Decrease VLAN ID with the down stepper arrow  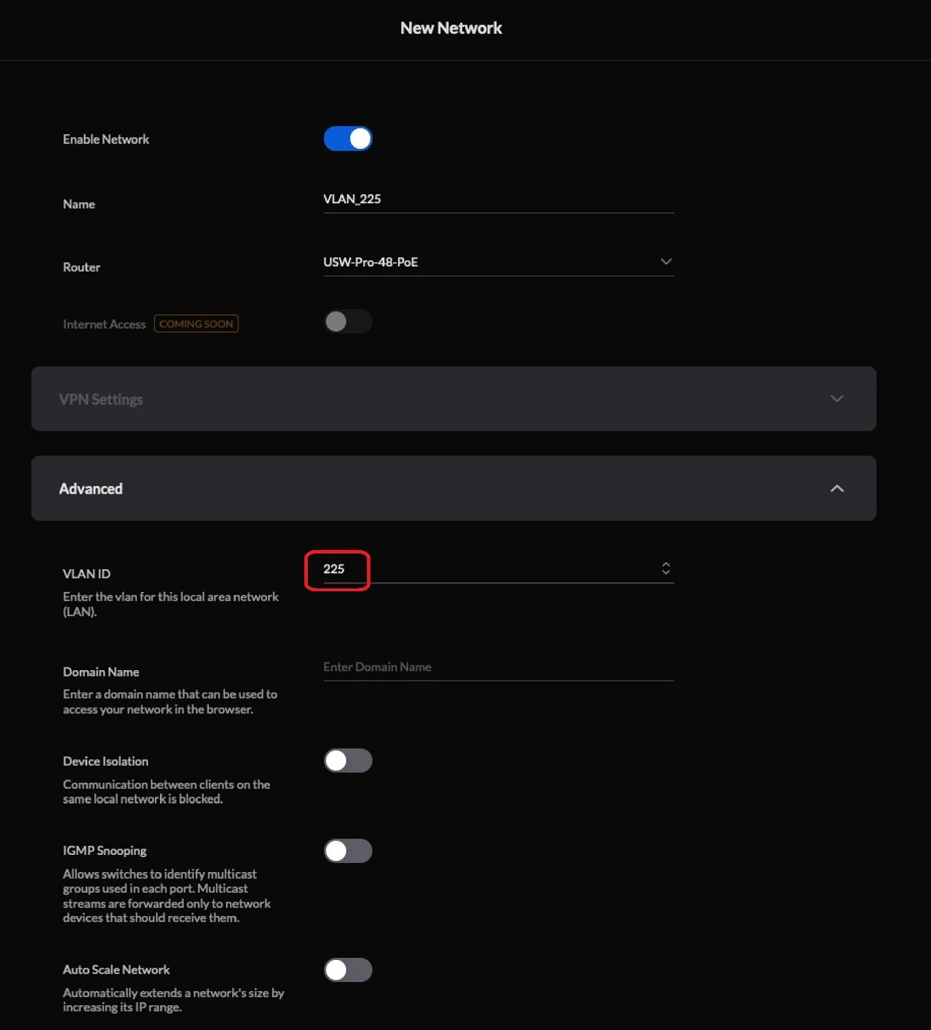tap(666, 573)
